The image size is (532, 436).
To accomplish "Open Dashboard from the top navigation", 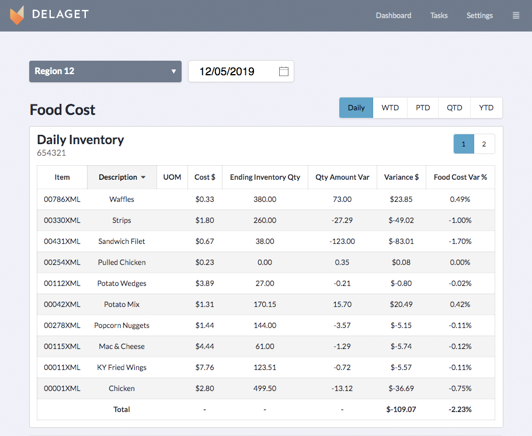I will point(393,16).
